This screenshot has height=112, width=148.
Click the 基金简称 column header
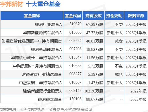tap(32, 16)
